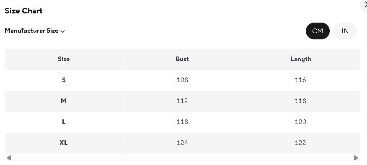This screenshot has width=367, height=165.
Task: Open the Manufacturer Size dropdown
Action: pos(34,31)
